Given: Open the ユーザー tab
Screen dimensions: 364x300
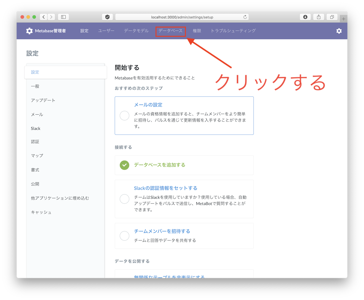Looking at the screenshot, I should click(106, 31).
